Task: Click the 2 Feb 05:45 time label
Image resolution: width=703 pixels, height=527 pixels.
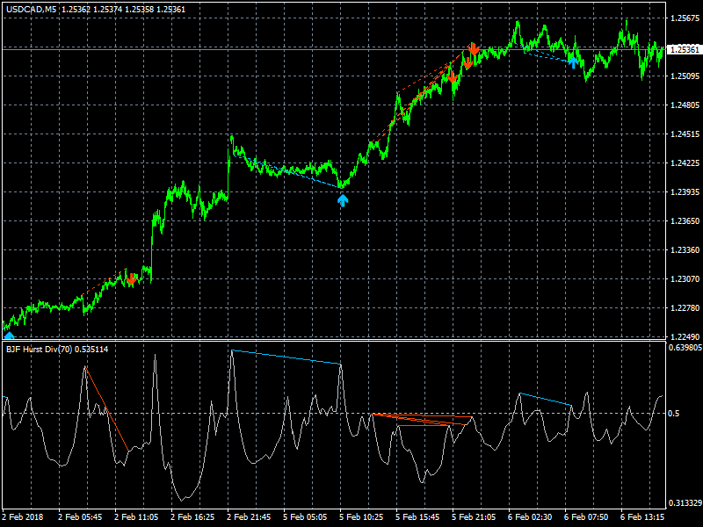Action: click(80, 517)
